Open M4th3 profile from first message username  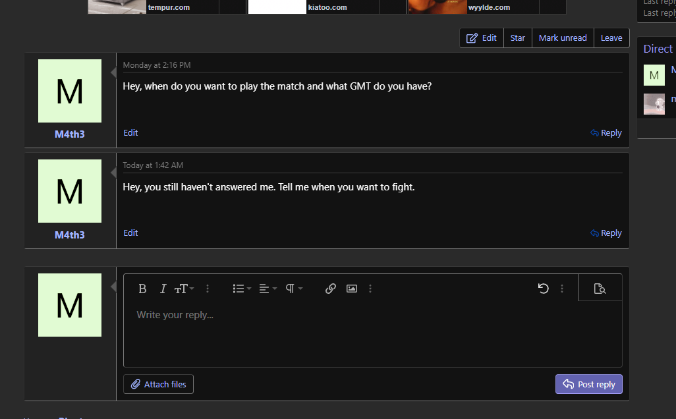[69, 134]
